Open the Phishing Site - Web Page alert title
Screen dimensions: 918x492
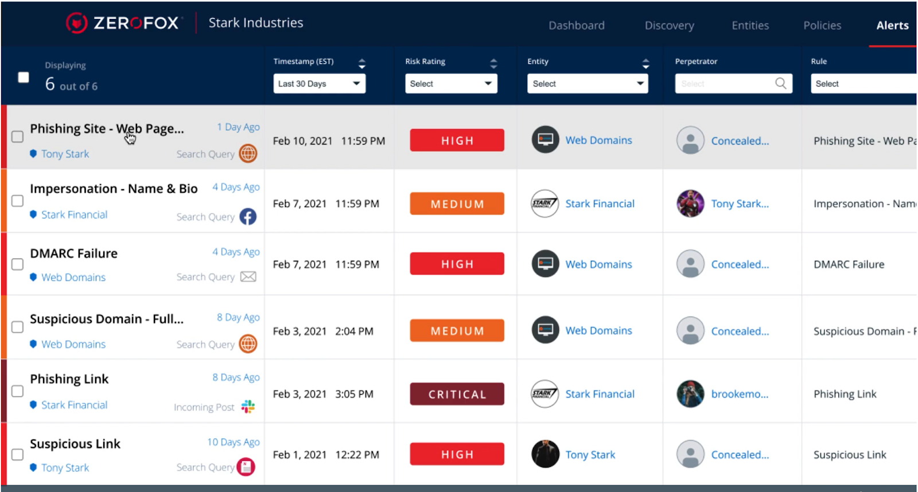coord(107,129)
